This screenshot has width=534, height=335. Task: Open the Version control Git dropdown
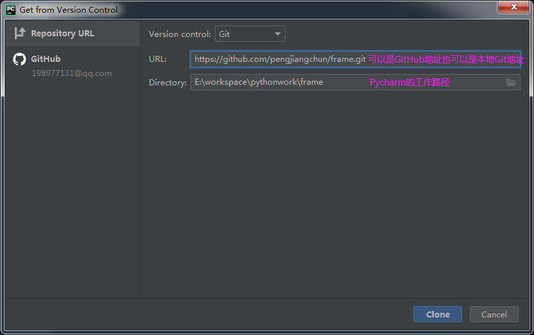[250, 34]
